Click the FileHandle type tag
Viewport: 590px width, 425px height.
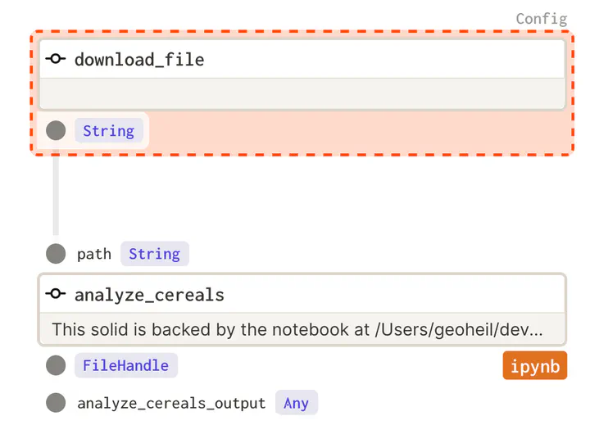125,365
